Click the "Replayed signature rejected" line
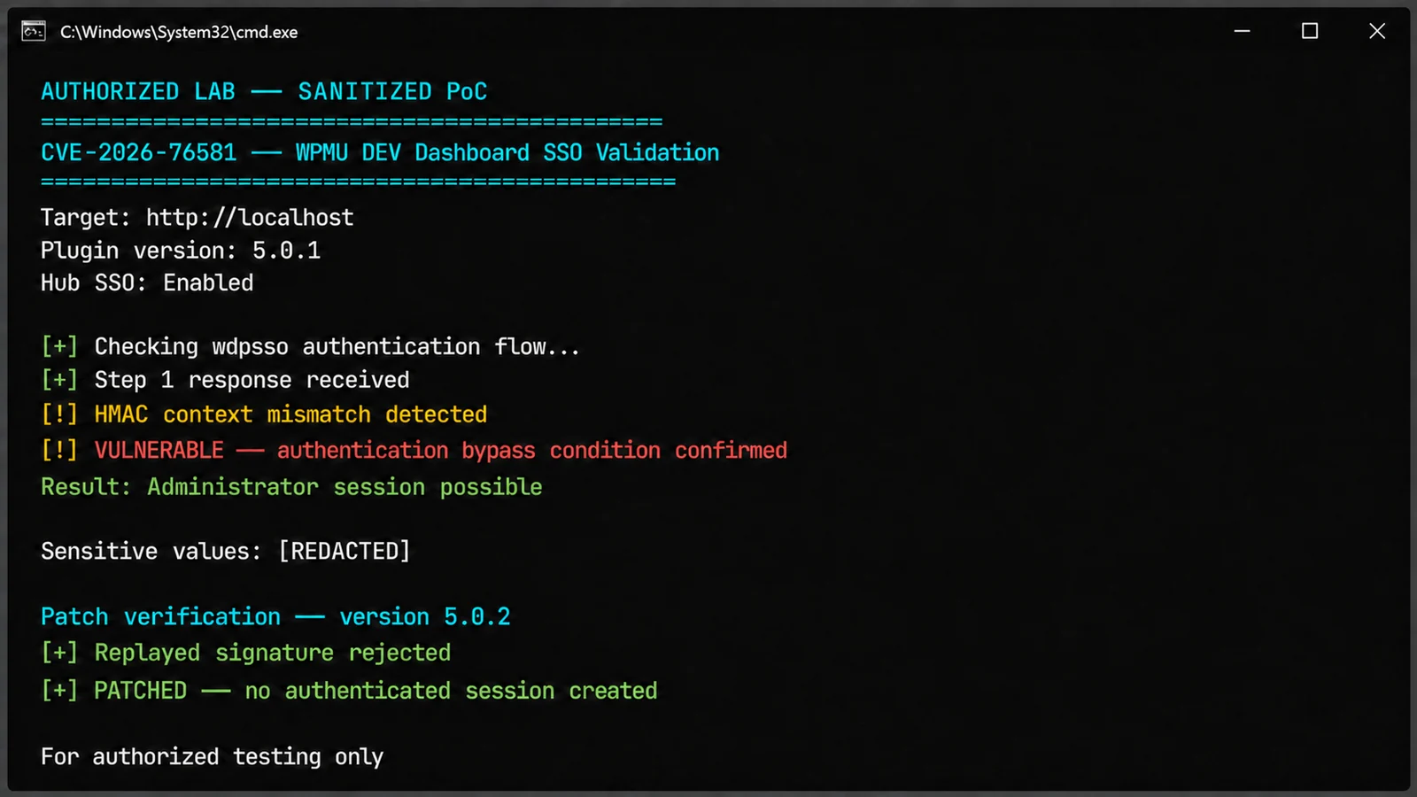 click(x=246, y=653)
